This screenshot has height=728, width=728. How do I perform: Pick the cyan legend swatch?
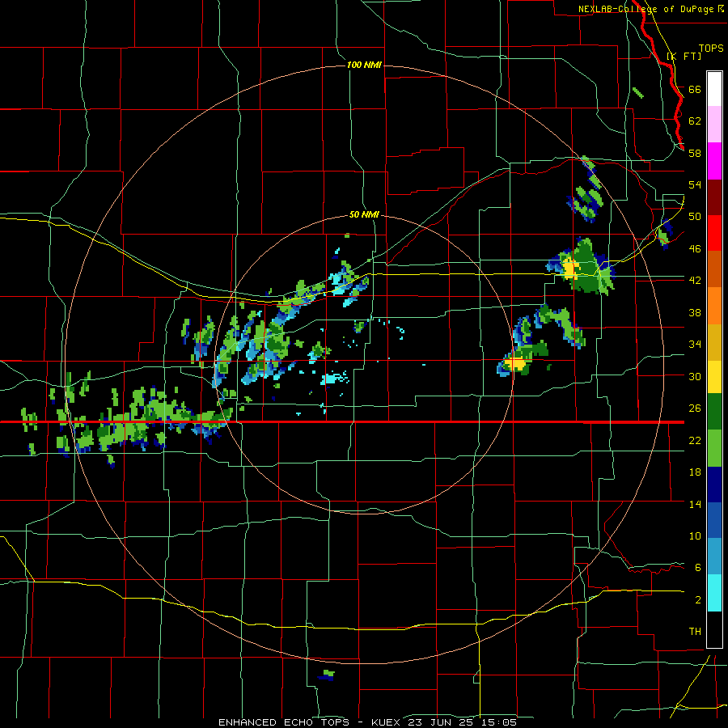pyautogui.click(x=714, y=593)
